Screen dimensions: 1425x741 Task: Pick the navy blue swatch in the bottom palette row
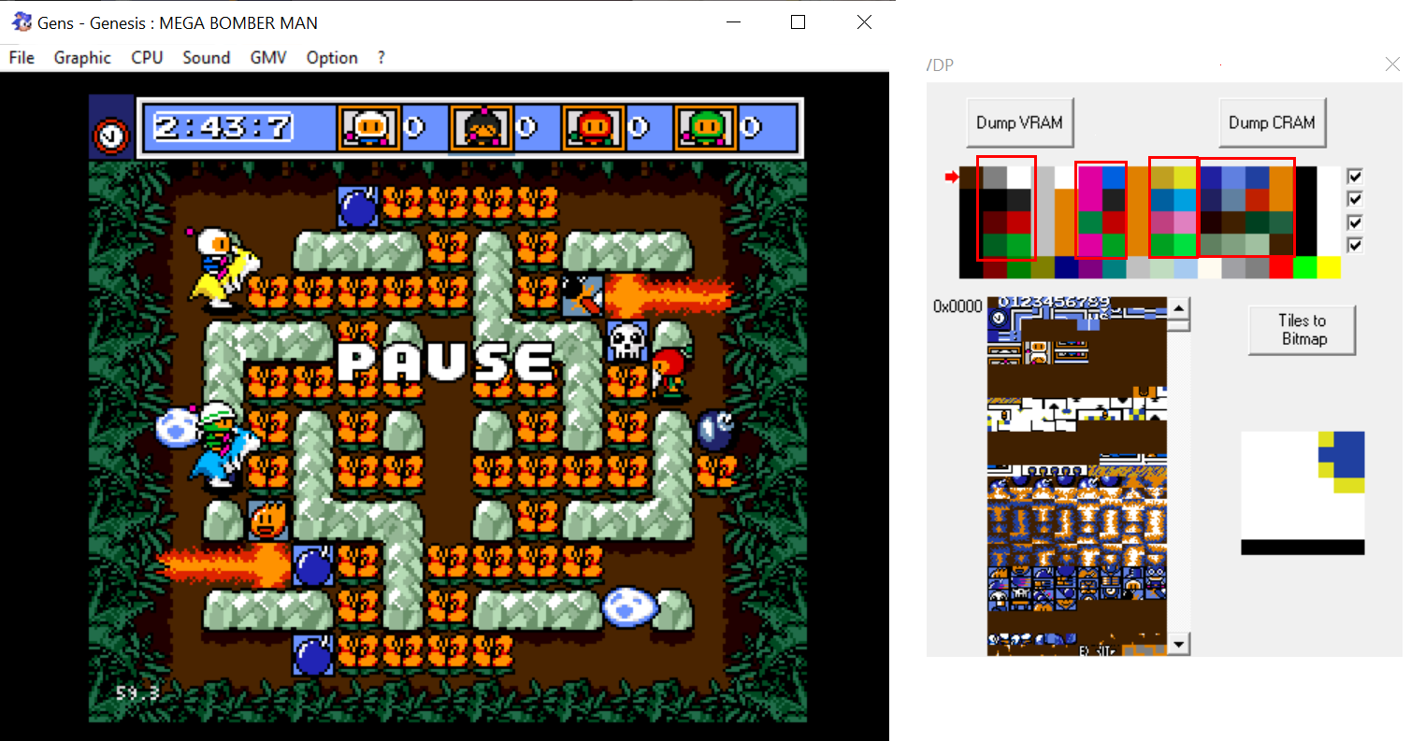tap(1067, 268)
